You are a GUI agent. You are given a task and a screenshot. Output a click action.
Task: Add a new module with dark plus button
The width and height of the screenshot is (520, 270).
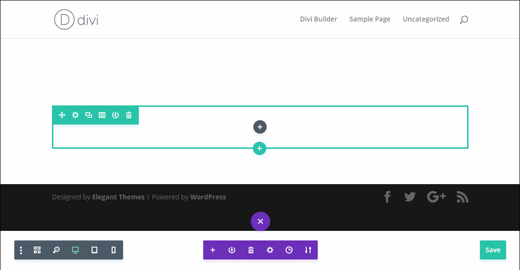tap(260, 127)
